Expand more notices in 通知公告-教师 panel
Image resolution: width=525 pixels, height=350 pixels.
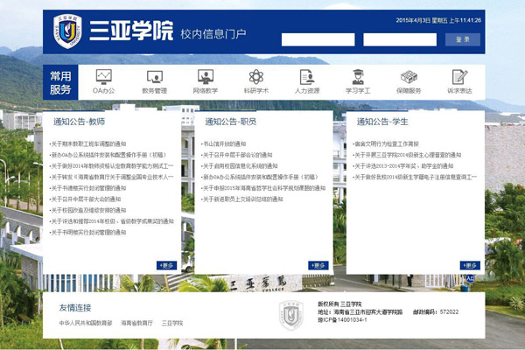click(x=166, y=265)
